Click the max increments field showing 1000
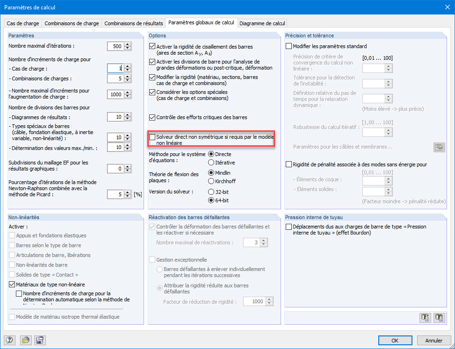The height and width of the screenshot is (349, 455). pos(116,94)
